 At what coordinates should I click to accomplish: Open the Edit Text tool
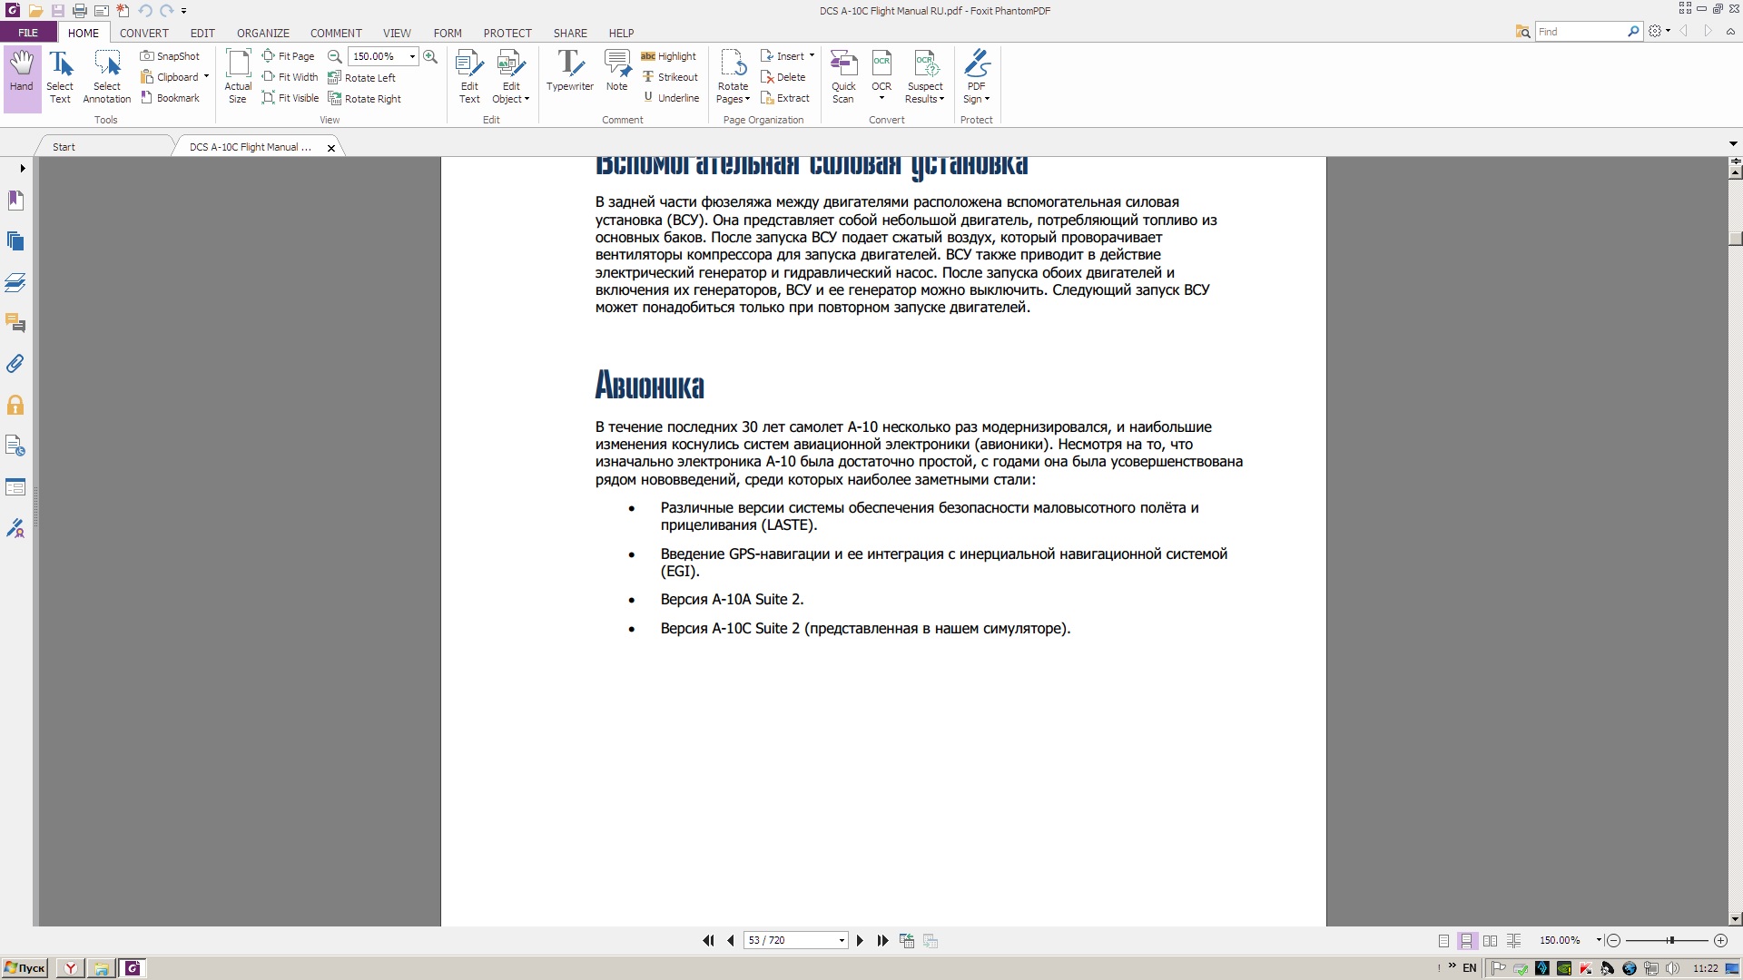tap(469, 78)
